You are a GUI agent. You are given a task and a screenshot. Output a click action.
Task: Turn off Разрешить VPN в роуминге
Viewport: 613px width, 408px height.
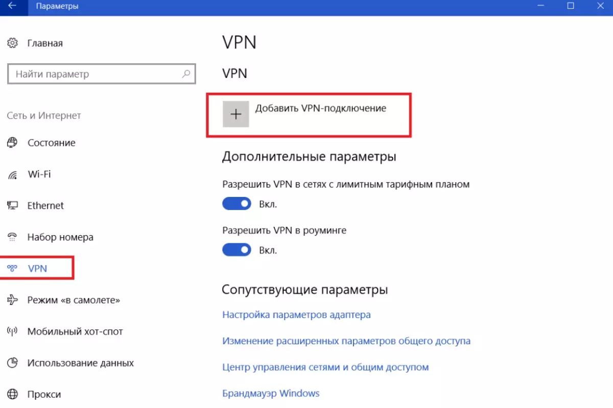[237, 249]
